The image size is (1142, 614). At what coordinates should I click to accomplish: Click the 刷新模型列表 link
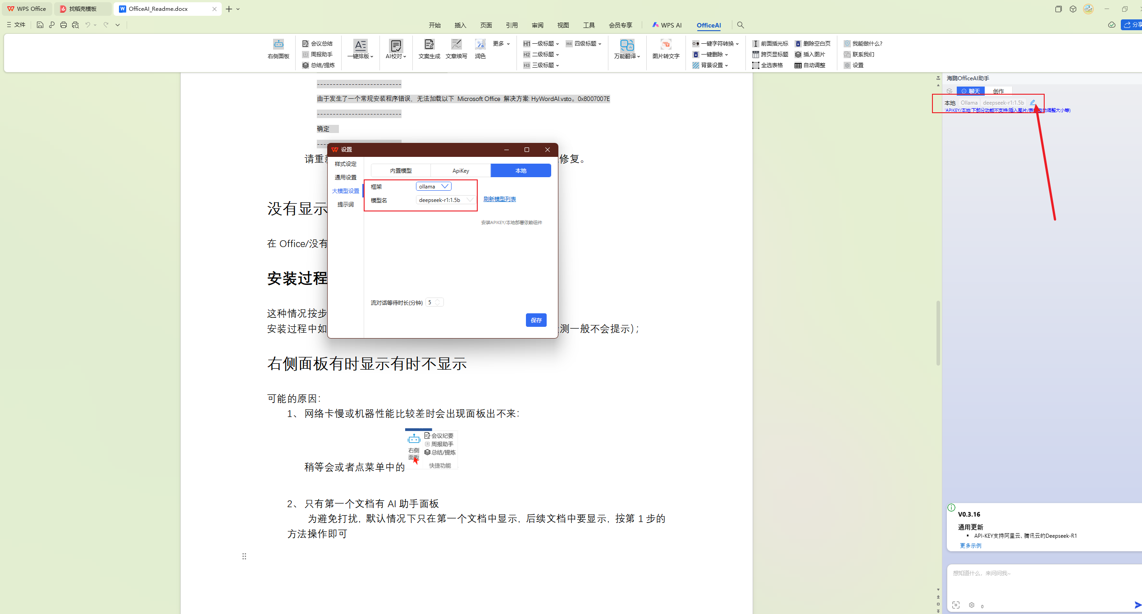(x=499, y=199)
